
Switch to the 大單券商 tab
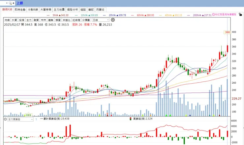click(46, 10)
